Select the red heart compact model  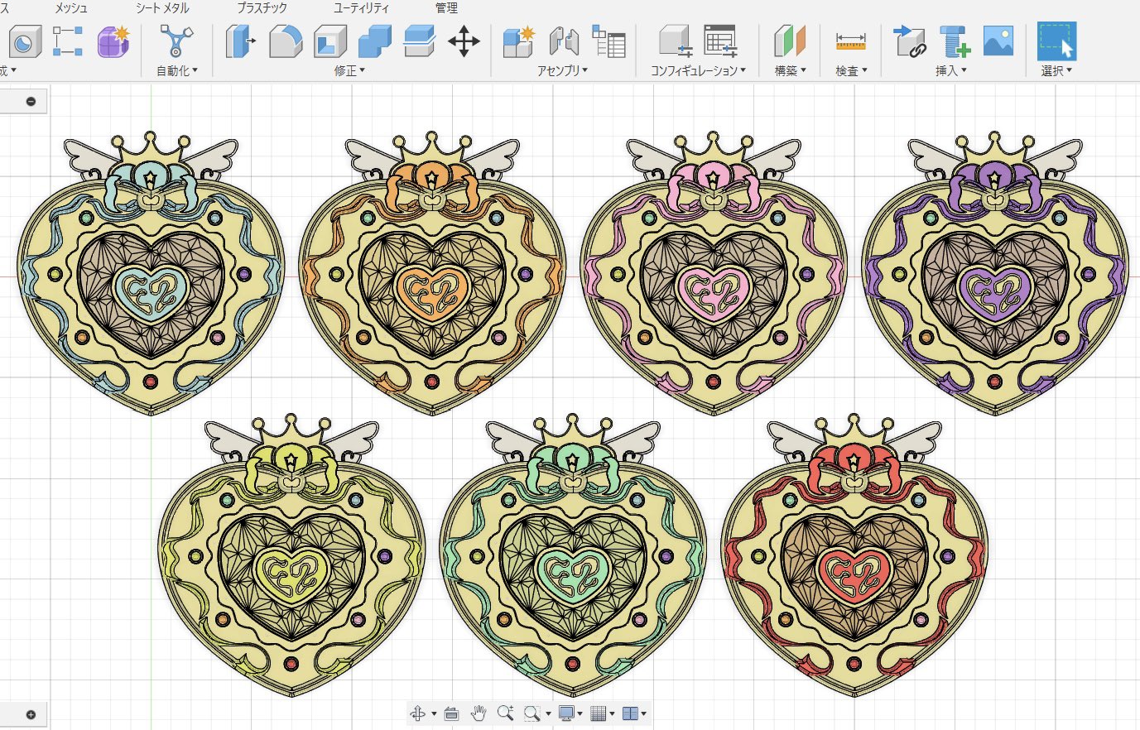(854, 555)
